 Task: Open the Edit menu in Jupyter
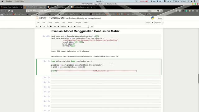pyautogui.click(x=44, y=22)
